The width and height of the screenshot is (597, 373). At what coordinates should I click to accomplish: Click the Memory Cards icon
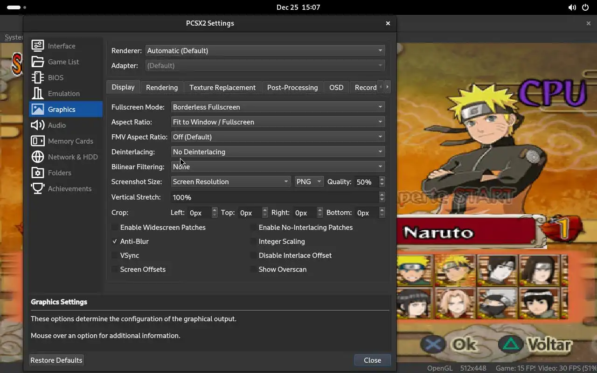(x=38, y=141)
